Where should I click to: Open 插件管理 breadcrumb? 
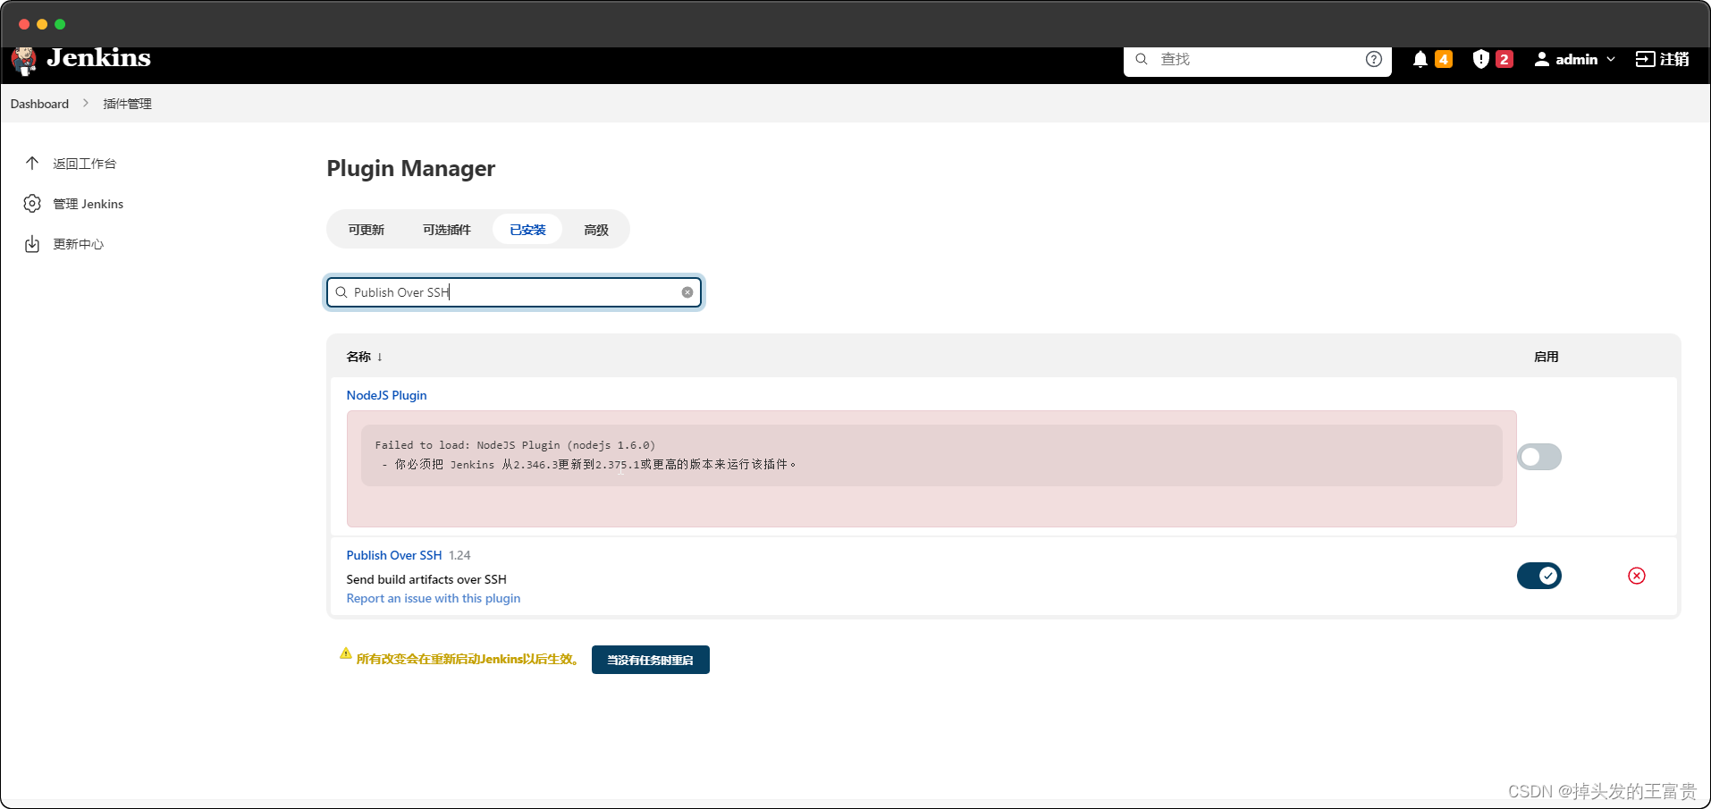tap(127, 104)
